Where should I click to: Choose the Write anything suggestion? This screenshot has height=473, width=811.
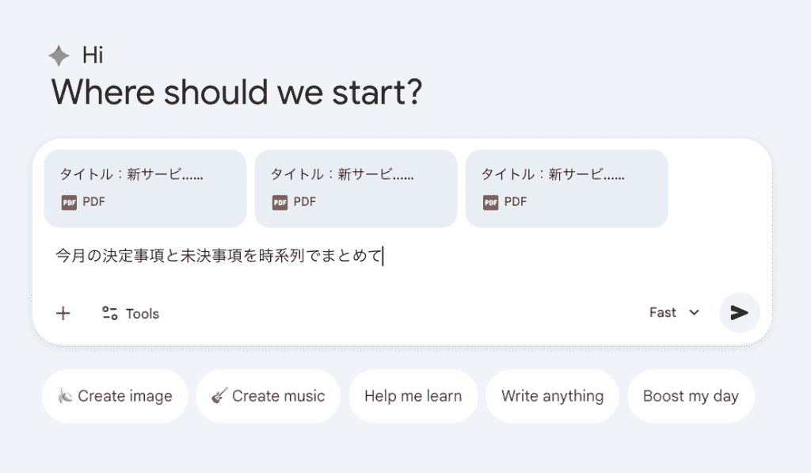pos(552,396)
